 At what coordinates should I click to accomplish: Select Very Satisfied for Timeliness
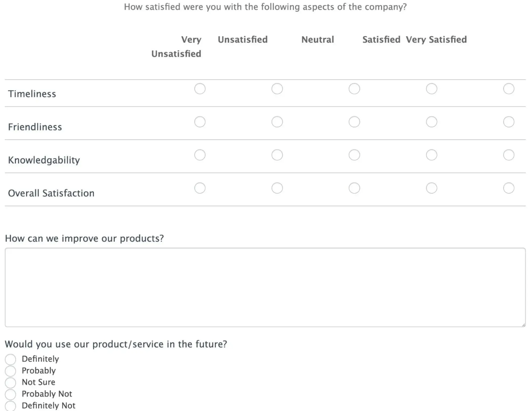[x=508, y=89]
